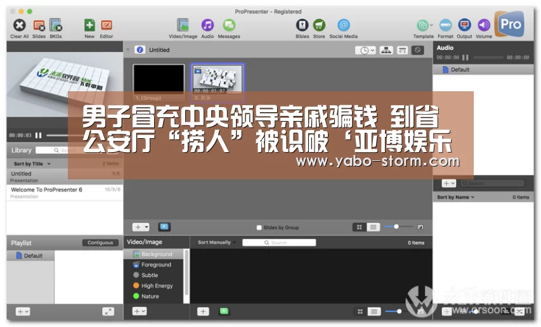541x327 pixels.
Task: Open the Store
Action: (319, 25)
